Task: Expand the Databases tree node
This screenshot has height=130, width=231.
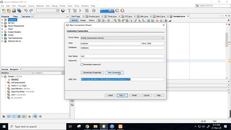Action: coord(2,20)
